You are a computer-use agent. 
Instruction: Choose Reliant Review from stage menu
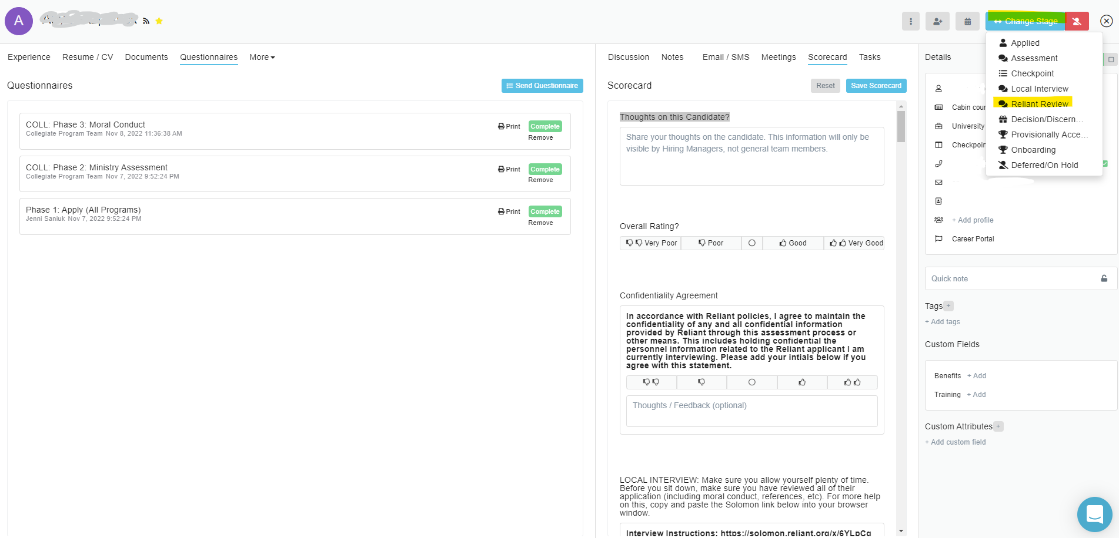pyautogui.click(x=1039, y=104)
